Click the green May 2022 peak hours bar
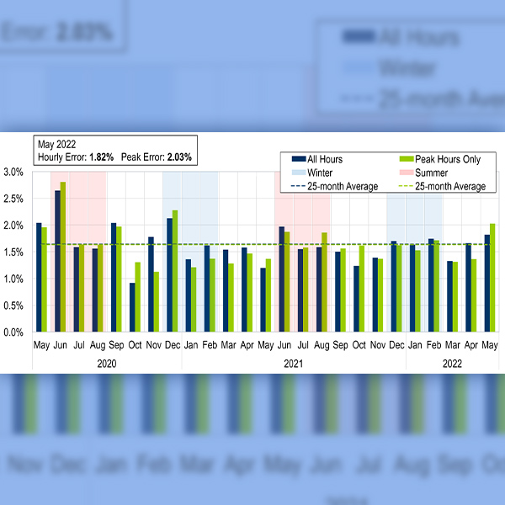505x505 pixels. coord(492,278)
